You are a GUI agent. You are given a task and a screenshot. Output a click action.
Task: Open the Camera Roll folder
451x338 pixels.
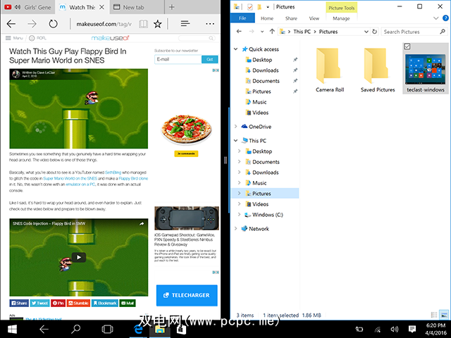(x=330, y=70)
